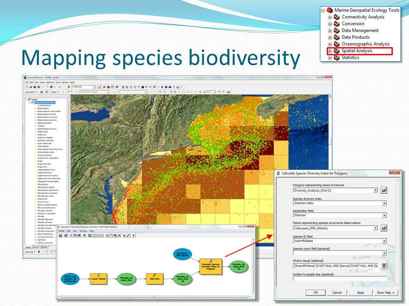Viewport: 409px width, 306px height.
Task: Open the Species diversity index dropdown
Action: tap(384, 203)
